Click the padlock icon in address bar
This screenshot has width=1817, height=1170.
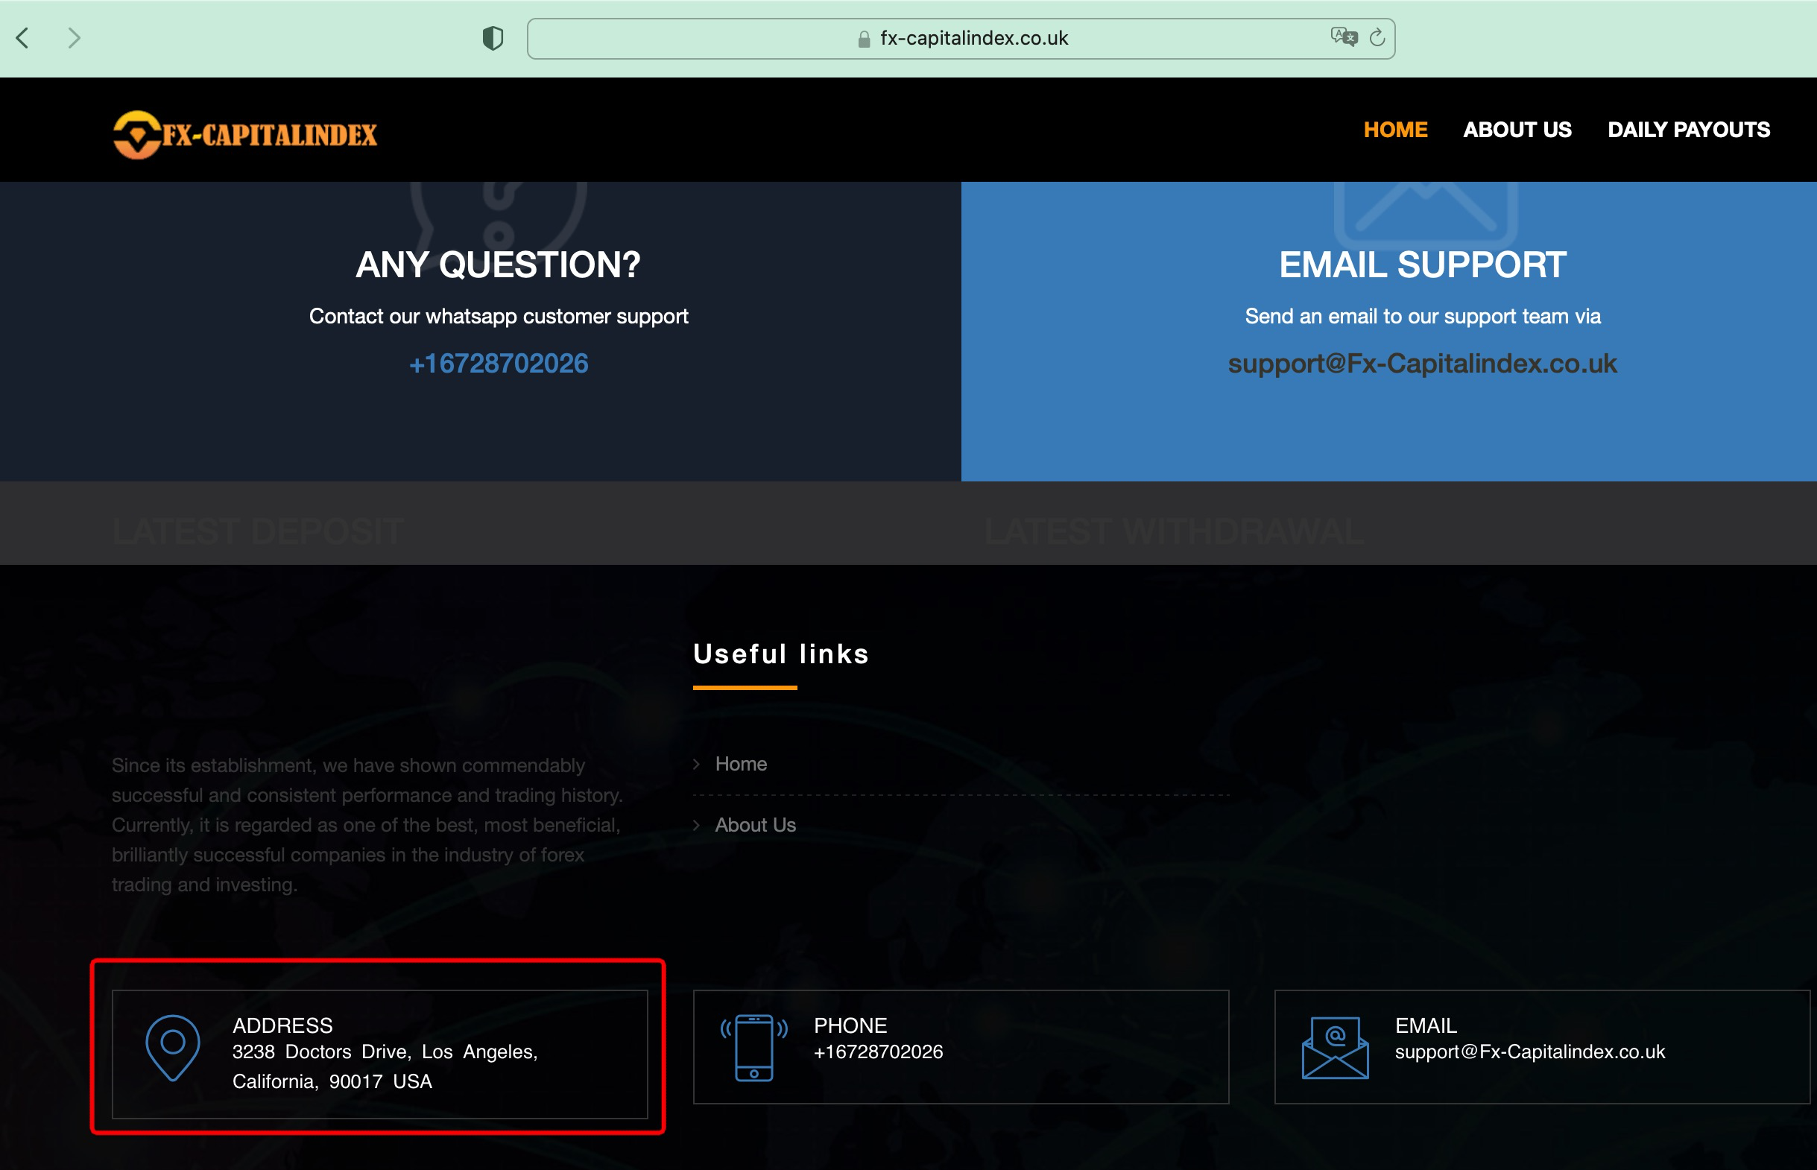[864, 39]
